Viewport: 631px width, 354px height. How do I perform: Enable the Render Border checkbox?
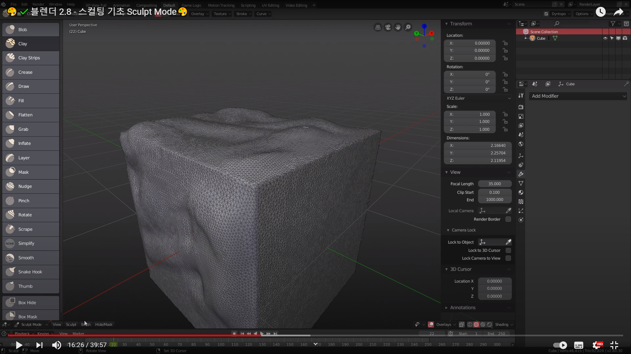[x=508, y=219]
